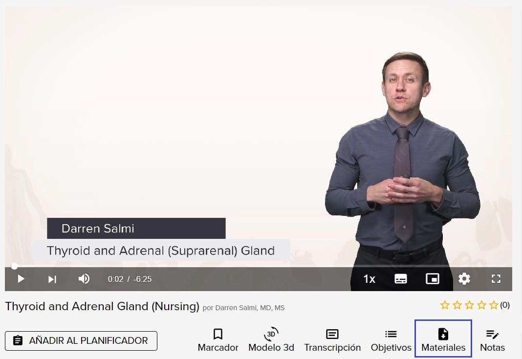Play the lecture video

21,279
